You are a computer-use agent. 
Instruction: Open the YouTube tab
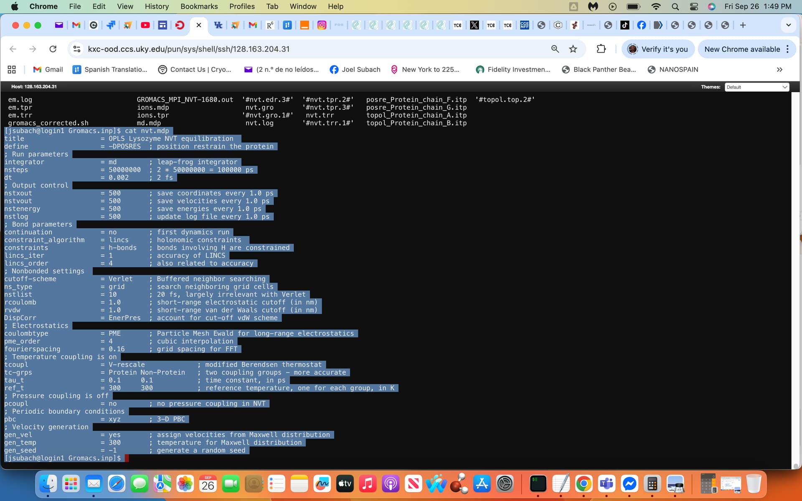coord(145,25)
